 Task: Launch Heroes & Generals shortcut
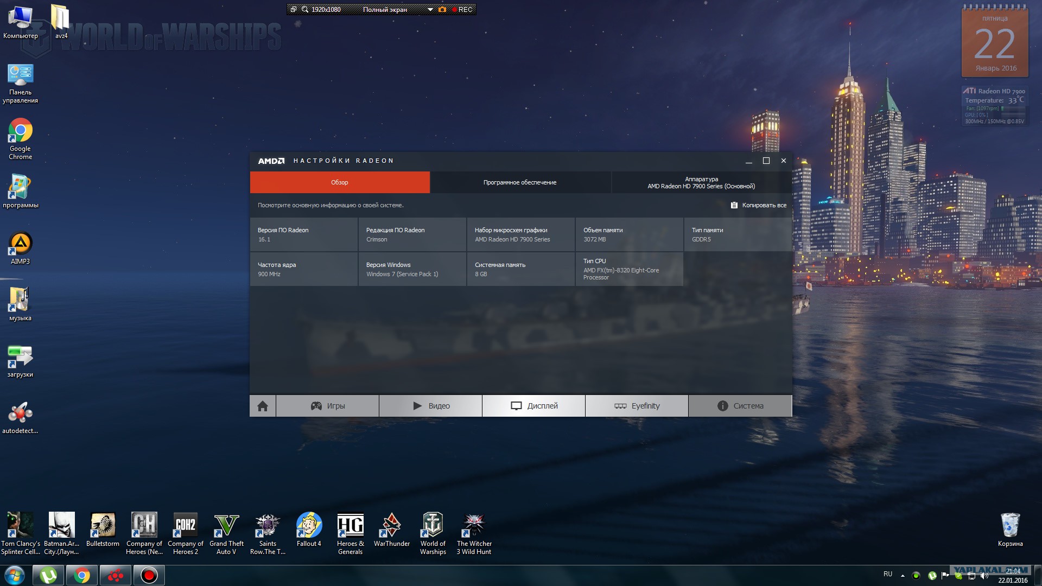[351, 533]
